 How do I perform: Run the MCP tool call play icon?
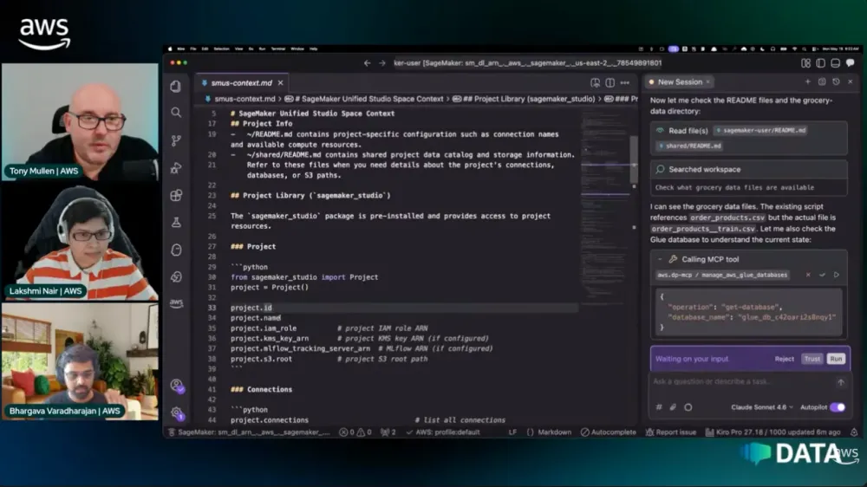coord(837,275)
